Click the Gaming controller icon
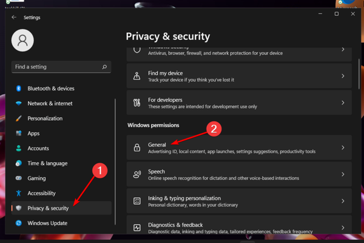The width and height of the screenshot is (364, 243). click(x=19, y=178)
